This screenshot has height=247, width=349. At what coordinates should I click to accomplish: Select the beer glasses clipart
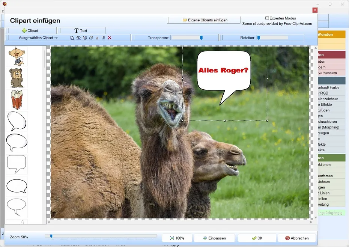17,99
